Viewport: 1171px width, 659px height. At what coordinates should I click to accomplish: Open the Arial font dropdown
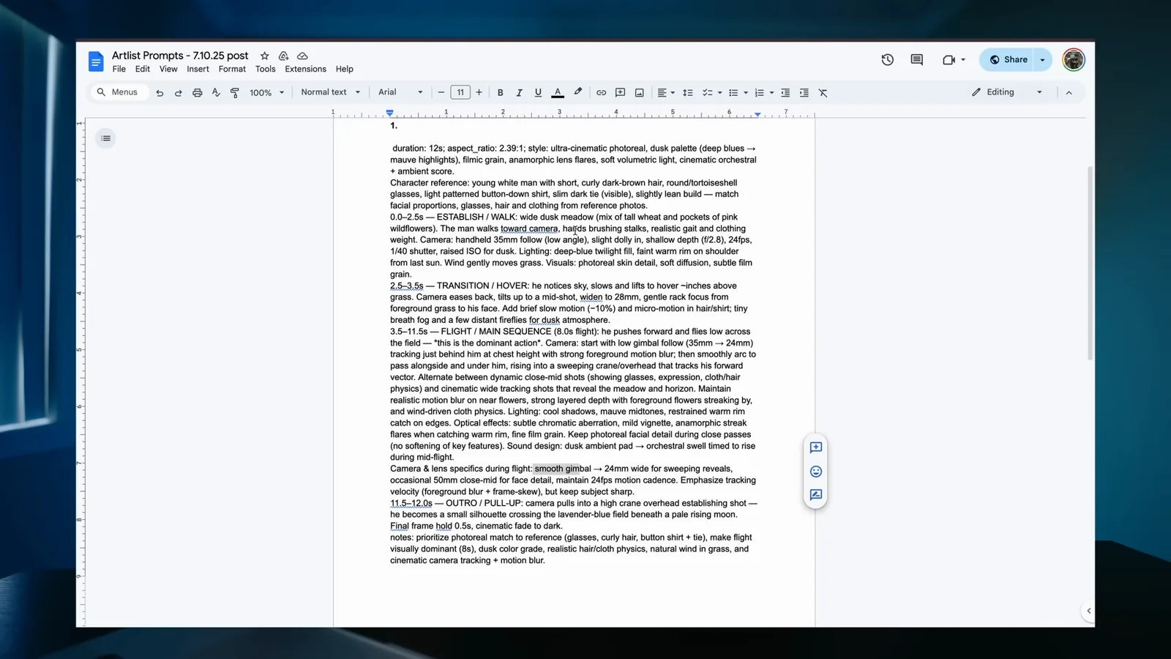pyautogui.click(x=400, y=92)
